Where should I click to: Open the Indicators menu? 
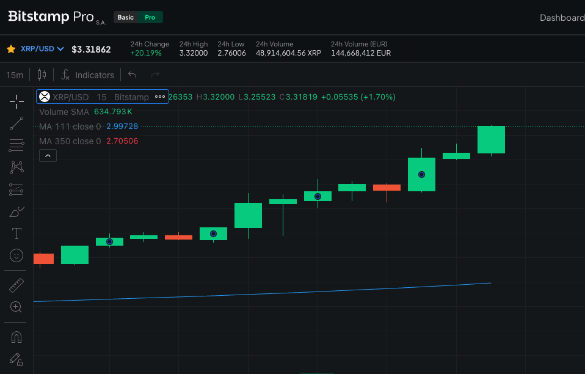pyautogui.click(x=88, y=75)
